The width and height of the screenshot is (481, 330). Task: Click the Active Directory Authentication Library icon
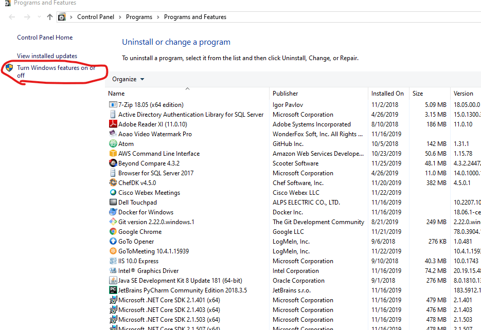point(113,114)
